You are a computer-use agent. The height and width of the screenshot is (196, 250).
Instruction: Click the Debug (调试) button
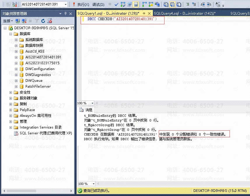pyautogui.click(x=98, y=4)
